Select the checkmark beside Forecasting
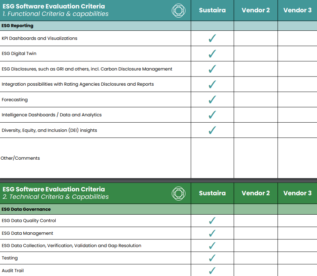317x276 pixels. (212, 99)
